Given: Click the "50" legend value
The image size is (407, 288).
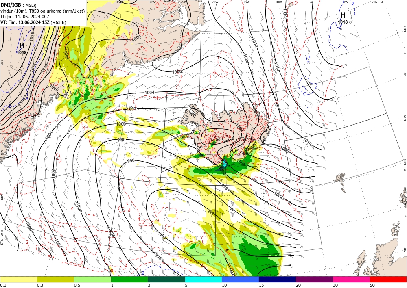Looking at the screenshot, I should tap(372, 285).
